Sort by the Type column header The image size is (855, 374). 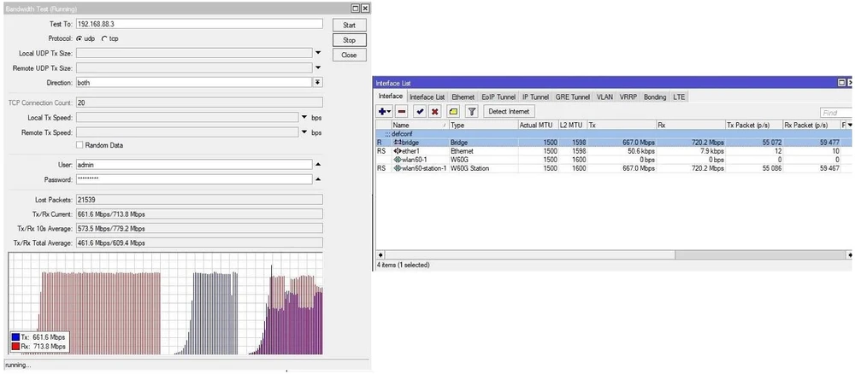[483, 126]
